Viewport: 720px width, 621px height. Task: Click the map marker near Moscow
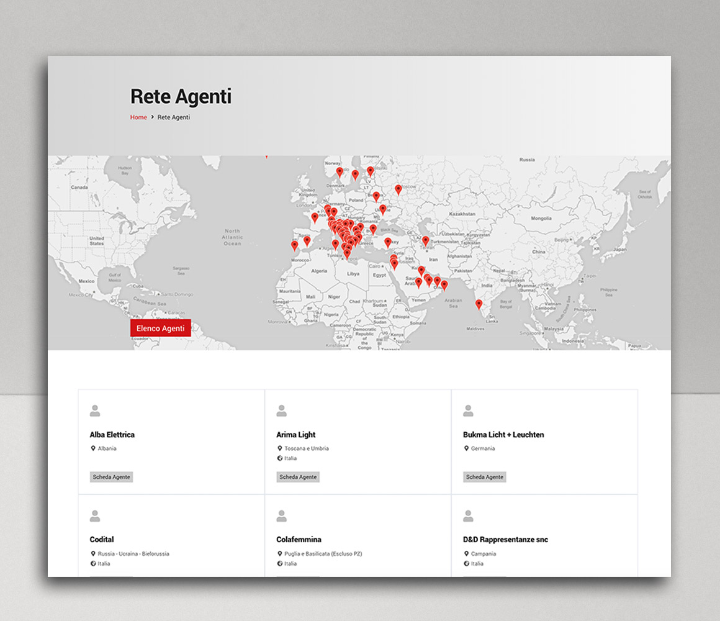(398, 189)
